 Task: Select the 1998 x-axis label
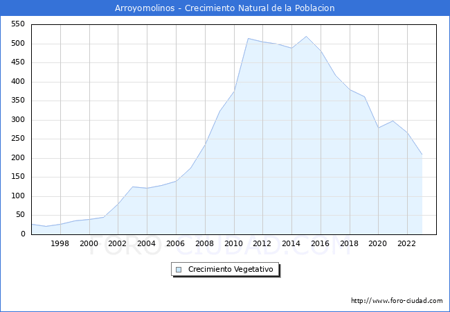(x=60, y=243)
